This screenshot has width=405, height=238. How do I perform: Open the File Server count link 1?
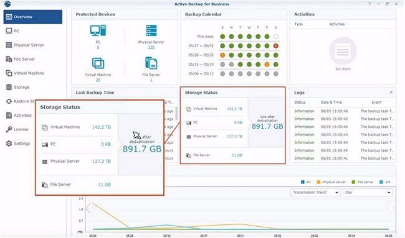pos(151,80)
